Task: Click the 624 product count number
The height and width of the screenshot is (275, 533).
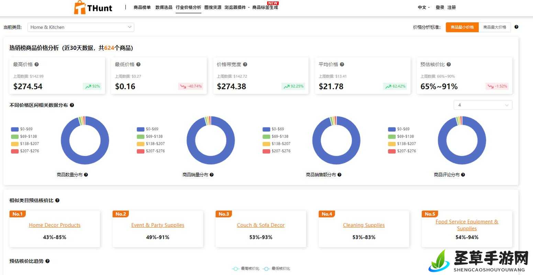Action: pos(109,48)
